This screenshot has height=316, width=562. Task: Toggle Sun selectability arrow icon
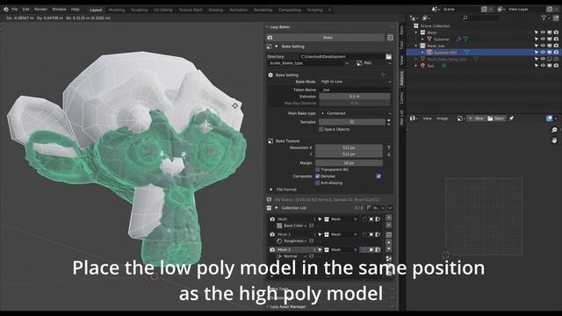537,66
